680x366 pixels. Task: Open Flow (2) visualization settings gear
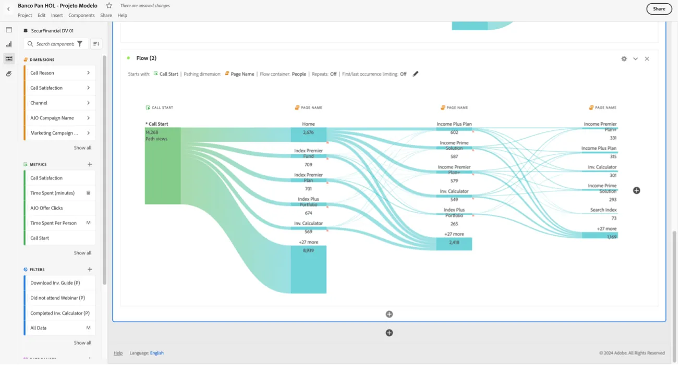point(624,59)
